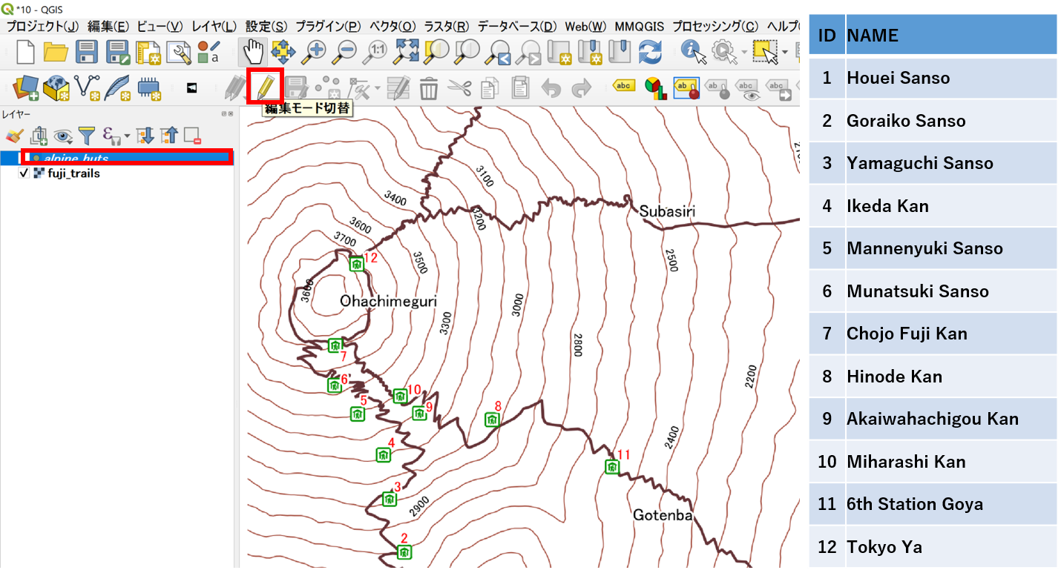
Task: Click the Collapse All layers icon
Action: coord(170,136)
